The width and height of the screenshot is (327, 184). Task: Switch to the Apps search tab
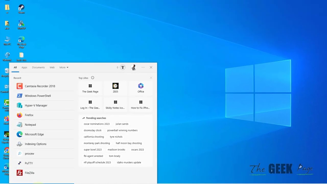click(24, 67)
